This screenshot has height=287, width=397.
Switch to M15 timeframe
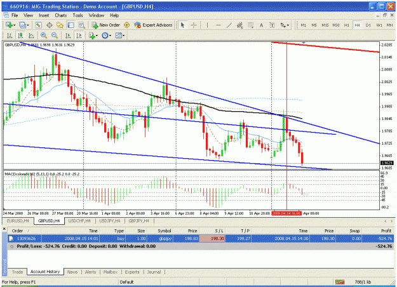pyautogui.click(x=325, y=25)
